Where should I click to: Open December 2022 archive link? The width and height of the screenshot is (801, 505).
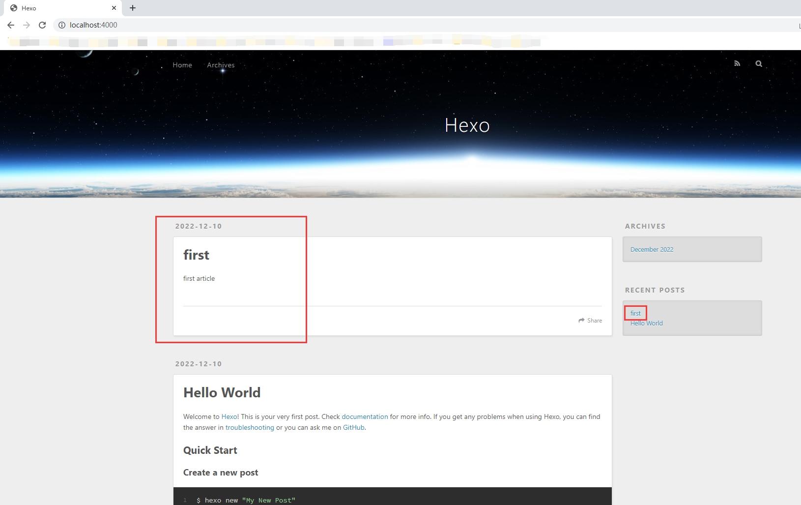coord(652,249)
